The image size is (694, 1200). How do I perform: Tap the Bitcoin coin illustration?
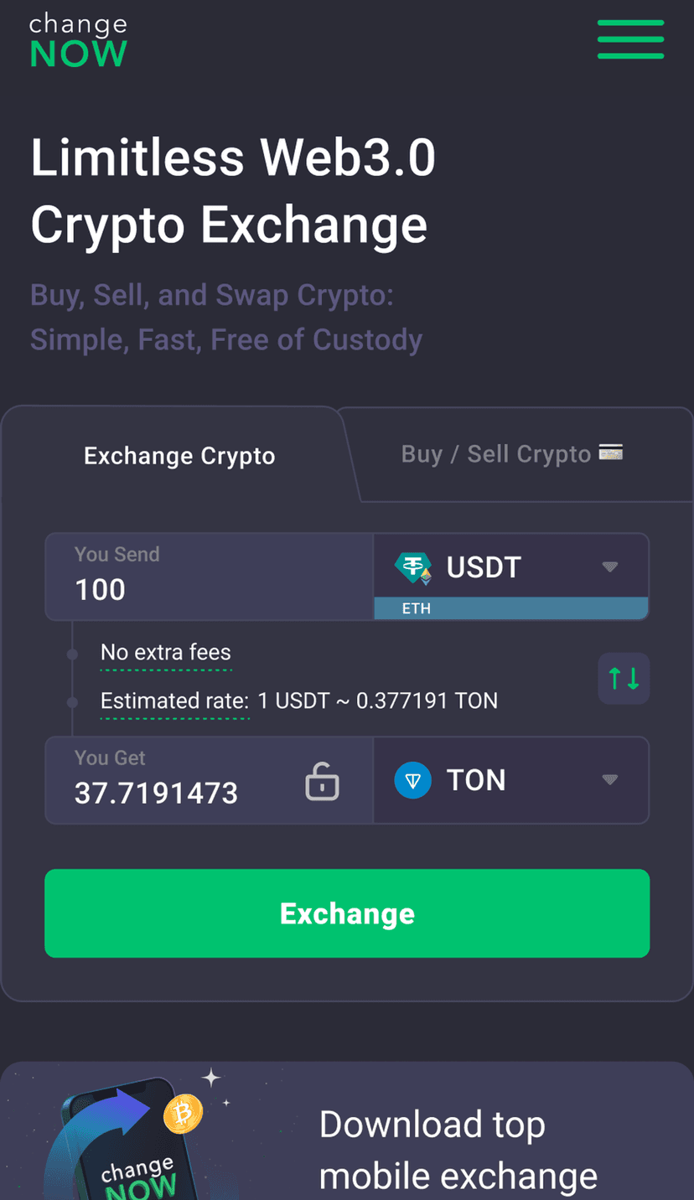click(x=183, y=1114)
